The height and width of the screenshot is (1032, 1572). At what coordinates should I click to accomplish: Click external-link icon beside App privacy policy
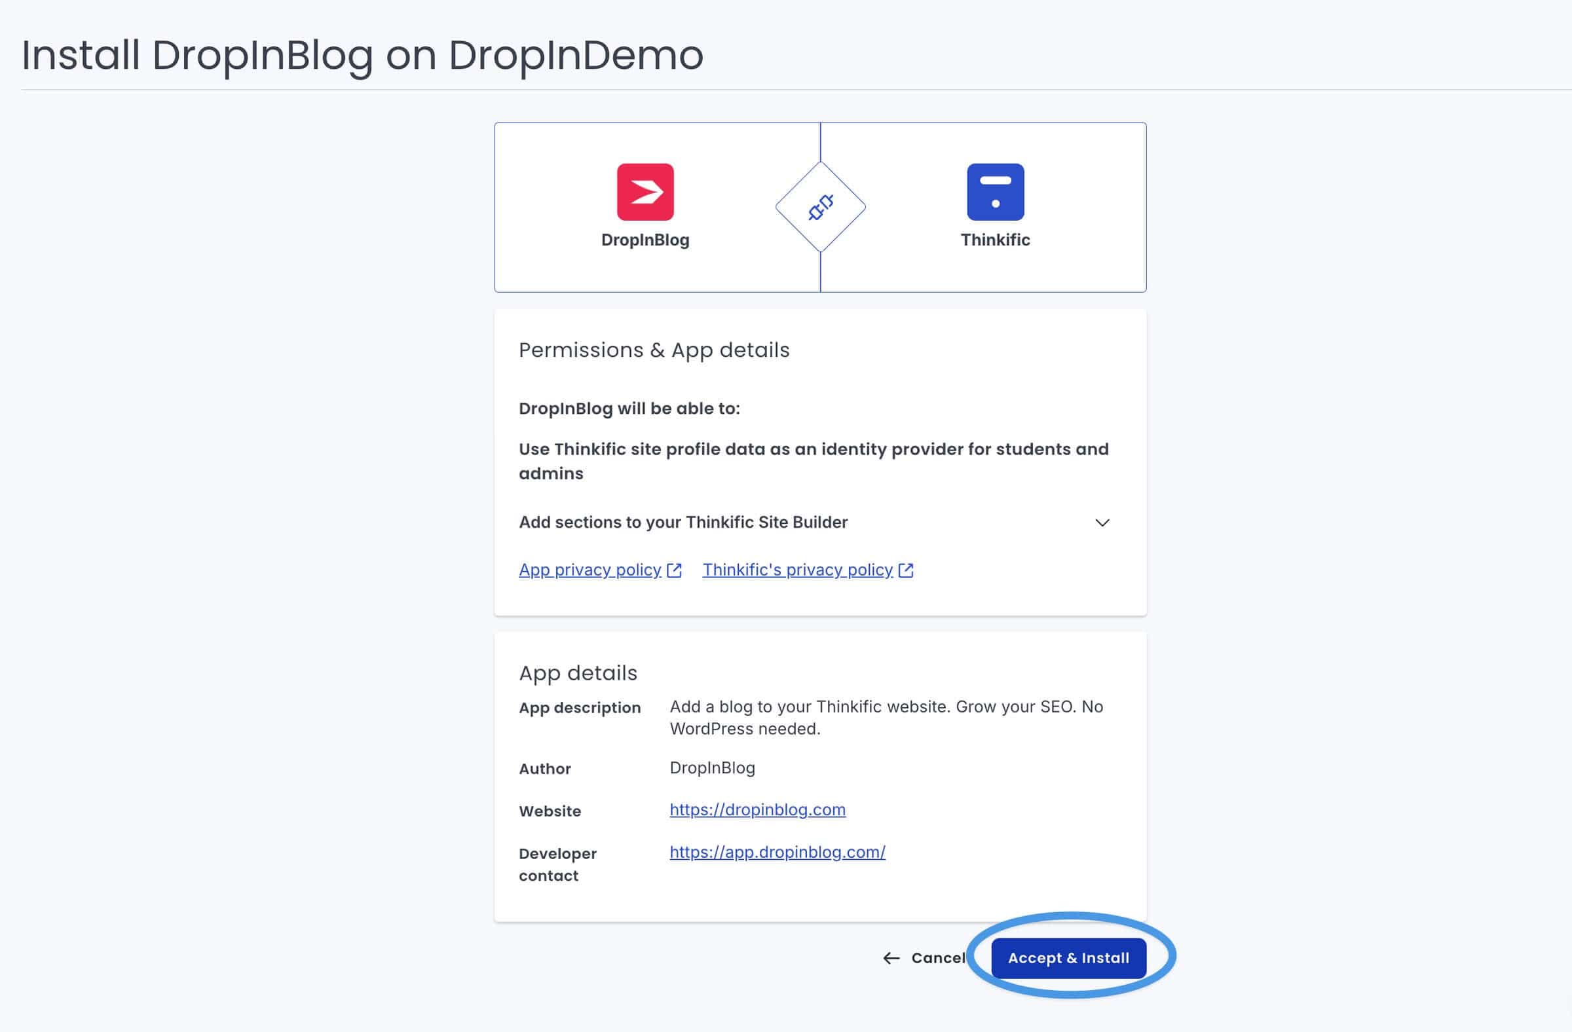click(x=675, y=570)
